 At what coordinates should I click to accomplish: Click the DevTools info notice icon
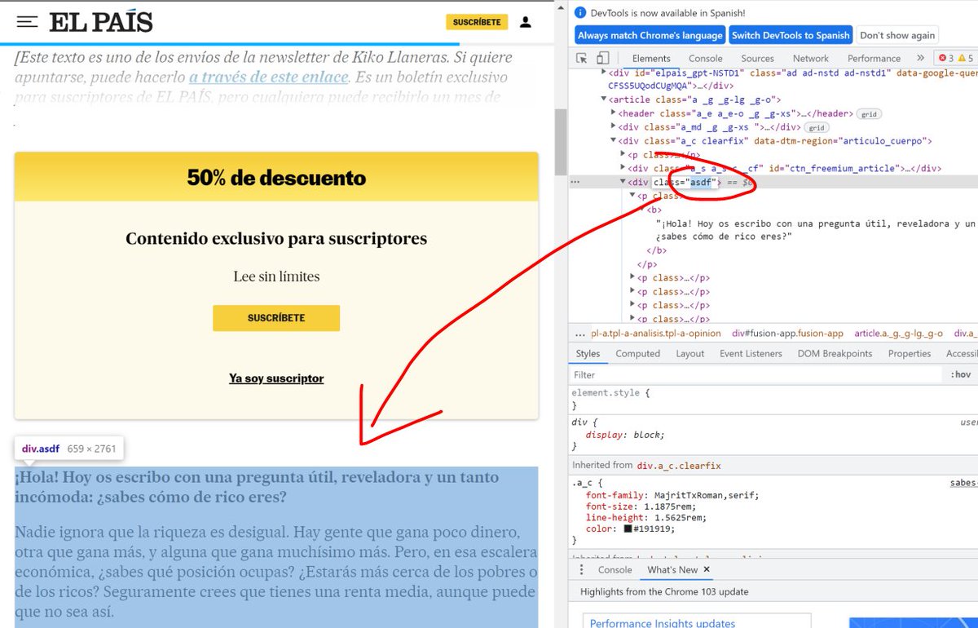(x=579, y=13)
